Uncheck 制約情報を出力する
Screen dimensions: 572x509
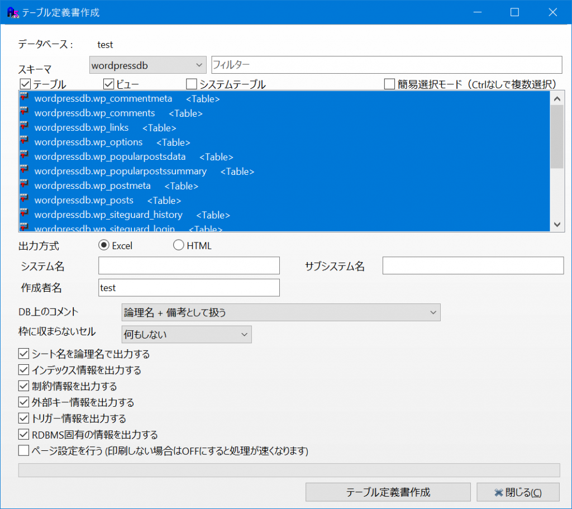click(23, 386)
